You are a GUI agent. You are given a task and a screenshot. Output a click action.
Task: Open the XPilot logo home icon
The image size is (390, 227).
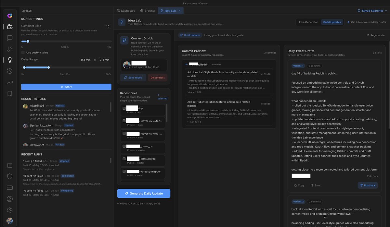click(10, 16)
